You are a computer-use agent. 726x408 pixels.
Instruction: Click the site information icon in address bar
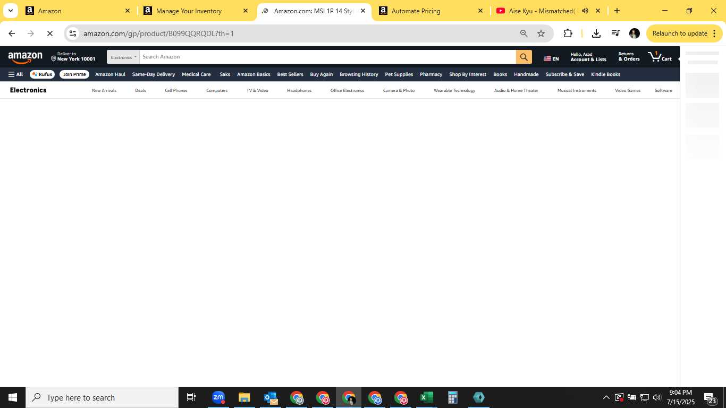pyautogui.click(x=73, y=33)
